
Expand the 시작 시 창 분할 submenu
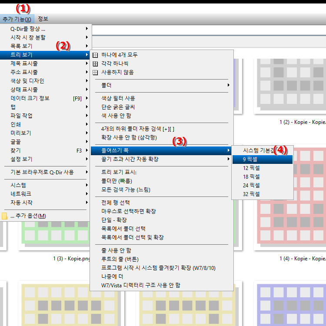pos(45,38)
